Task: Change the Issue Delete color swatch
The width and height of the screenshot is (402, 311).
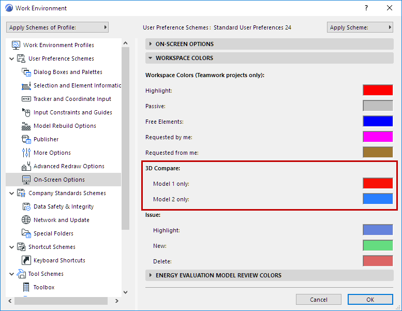Action: [378, 261]
